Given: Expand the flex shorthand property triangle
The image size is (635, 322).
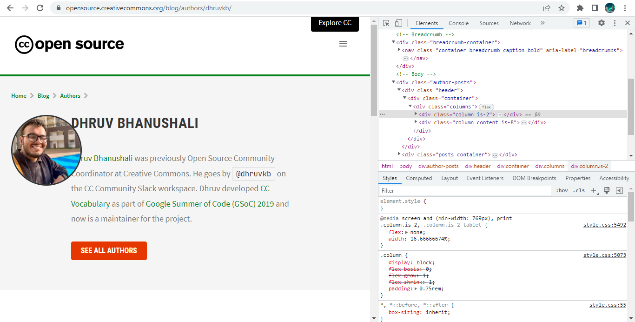Looking at the screenshot, I should click(x=407, y=232).
